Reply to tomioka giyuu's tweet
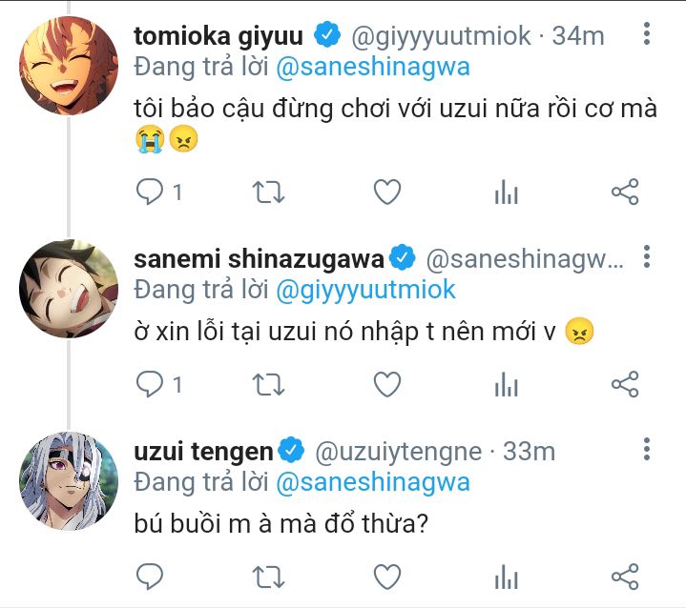 pyautogui.click(x=151, y=193)
